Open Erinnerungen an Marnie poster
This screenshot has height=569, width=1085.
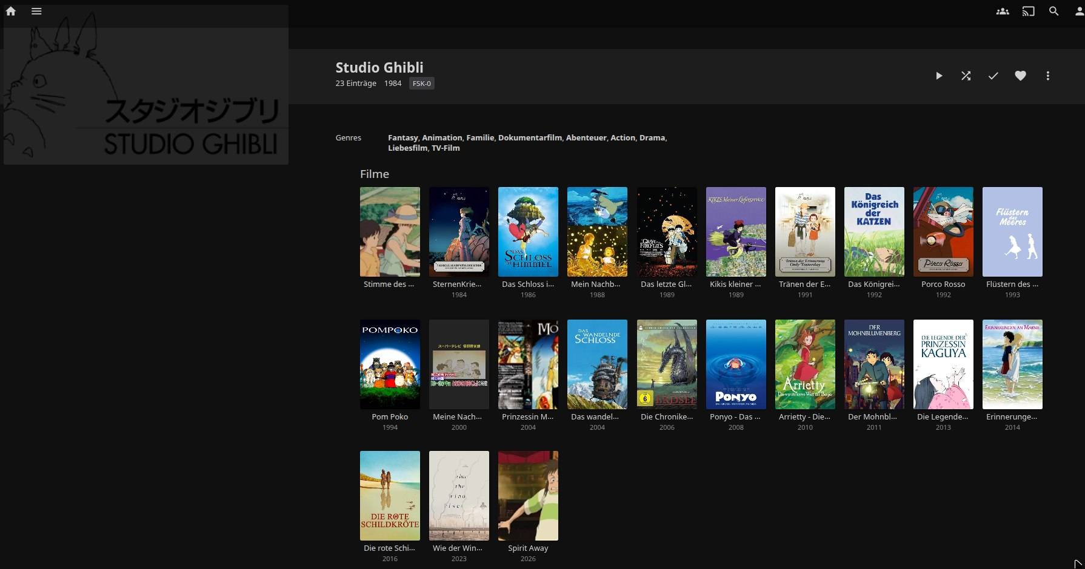click(1012, 364)
